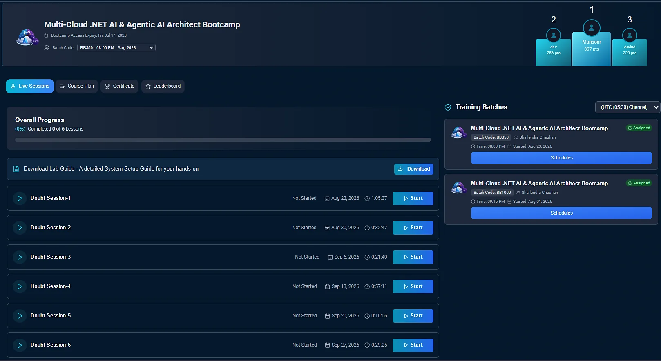The height and width of the screenshot is (361, 661).
Task: Click the Assigned badge on the BB1000 batch
Action: 639,183
